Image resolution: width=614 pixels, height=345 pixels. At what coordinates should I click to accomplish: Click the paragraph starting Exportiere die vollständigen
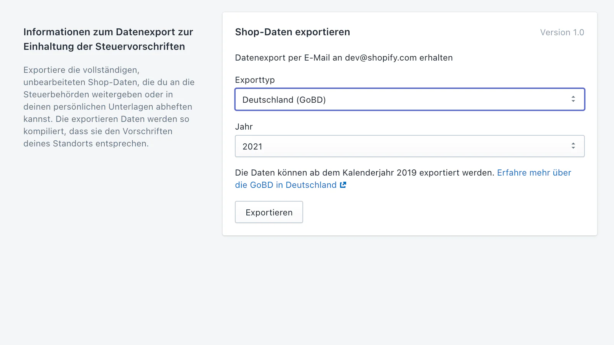click(x=109, y=107)
